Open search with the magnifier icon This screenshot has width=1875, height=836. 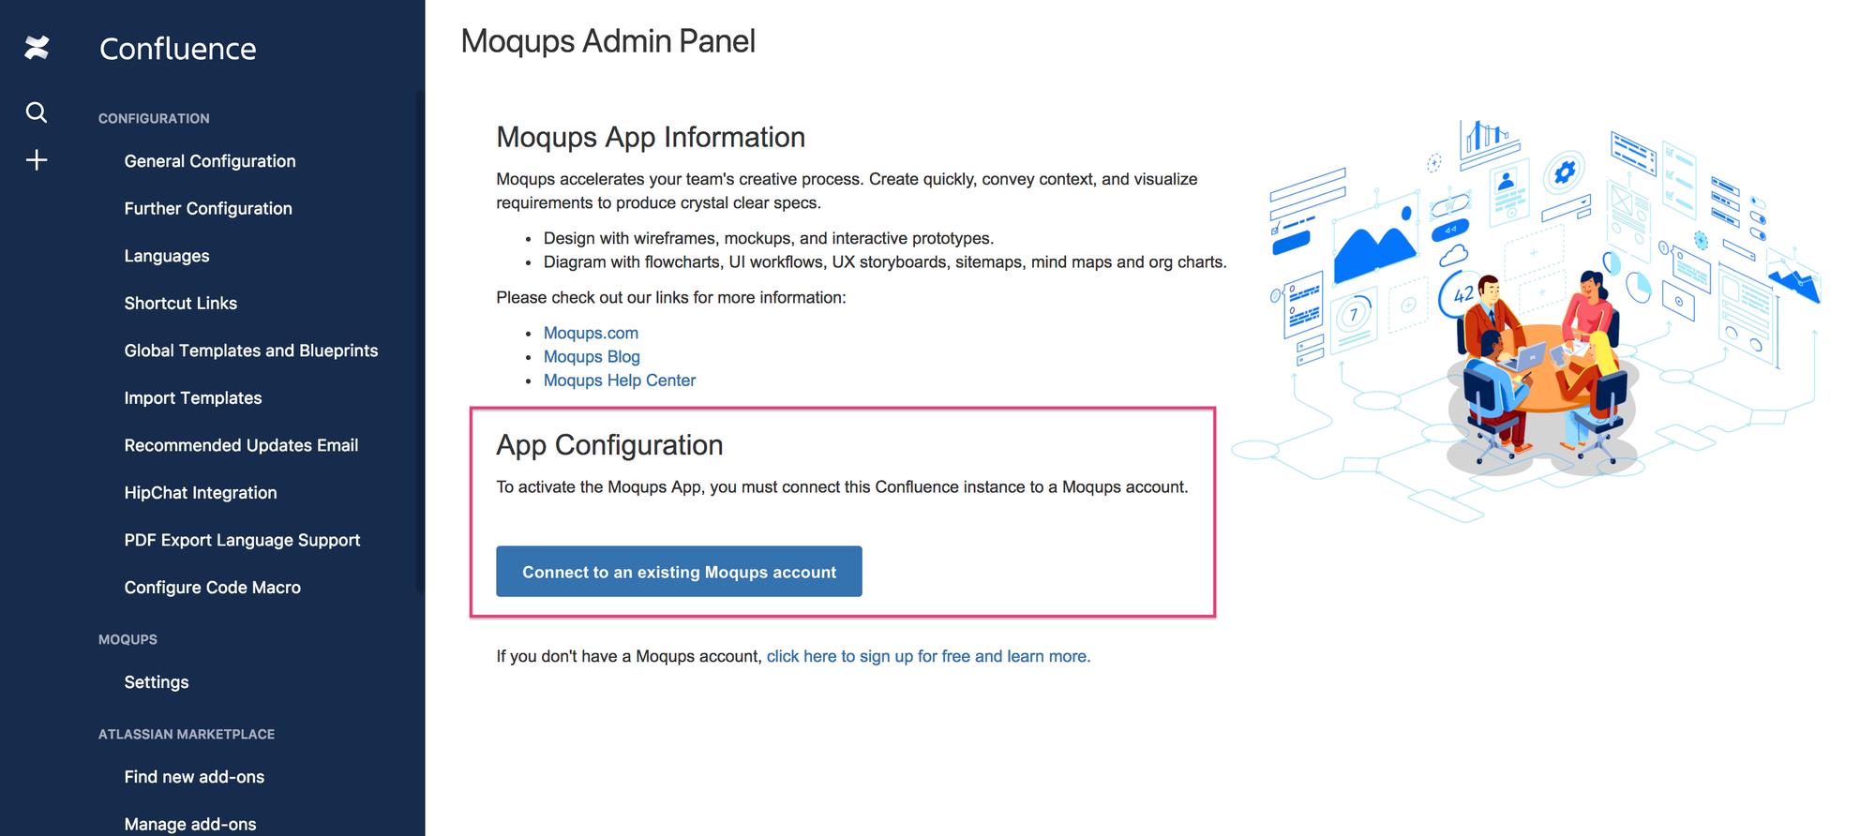coord(37,112)
